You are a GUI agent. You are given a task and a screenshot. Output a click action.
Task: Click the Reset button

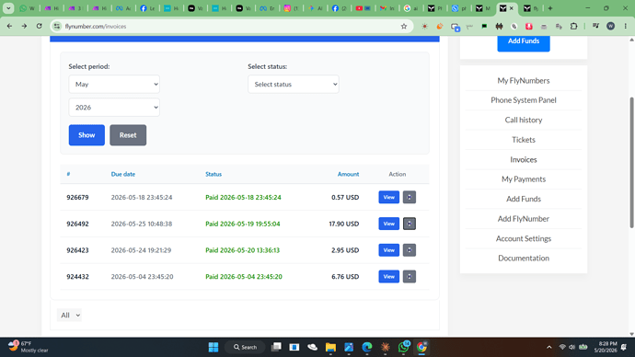[x=128, y=135]
